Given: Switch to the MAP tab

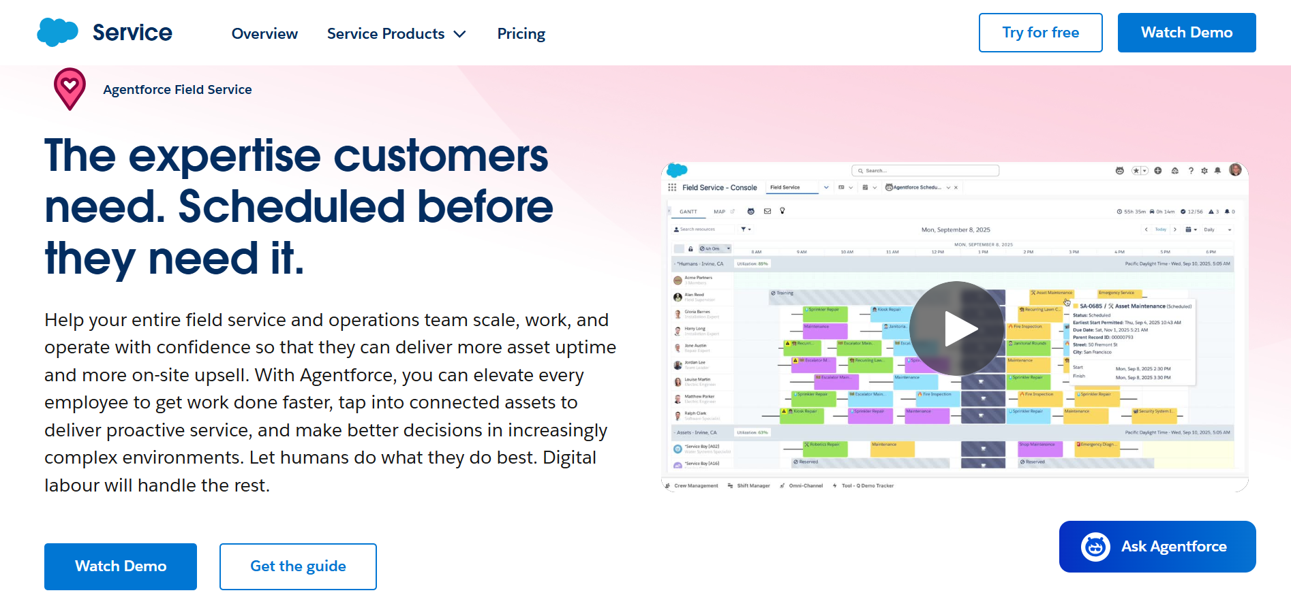Looking at the screenshot, I should (x=720, y=212).
